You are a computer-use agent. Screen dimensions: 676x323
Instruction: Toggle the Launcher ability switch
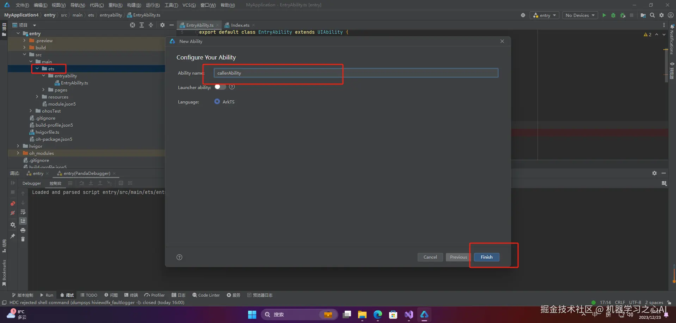pos(220,87)
